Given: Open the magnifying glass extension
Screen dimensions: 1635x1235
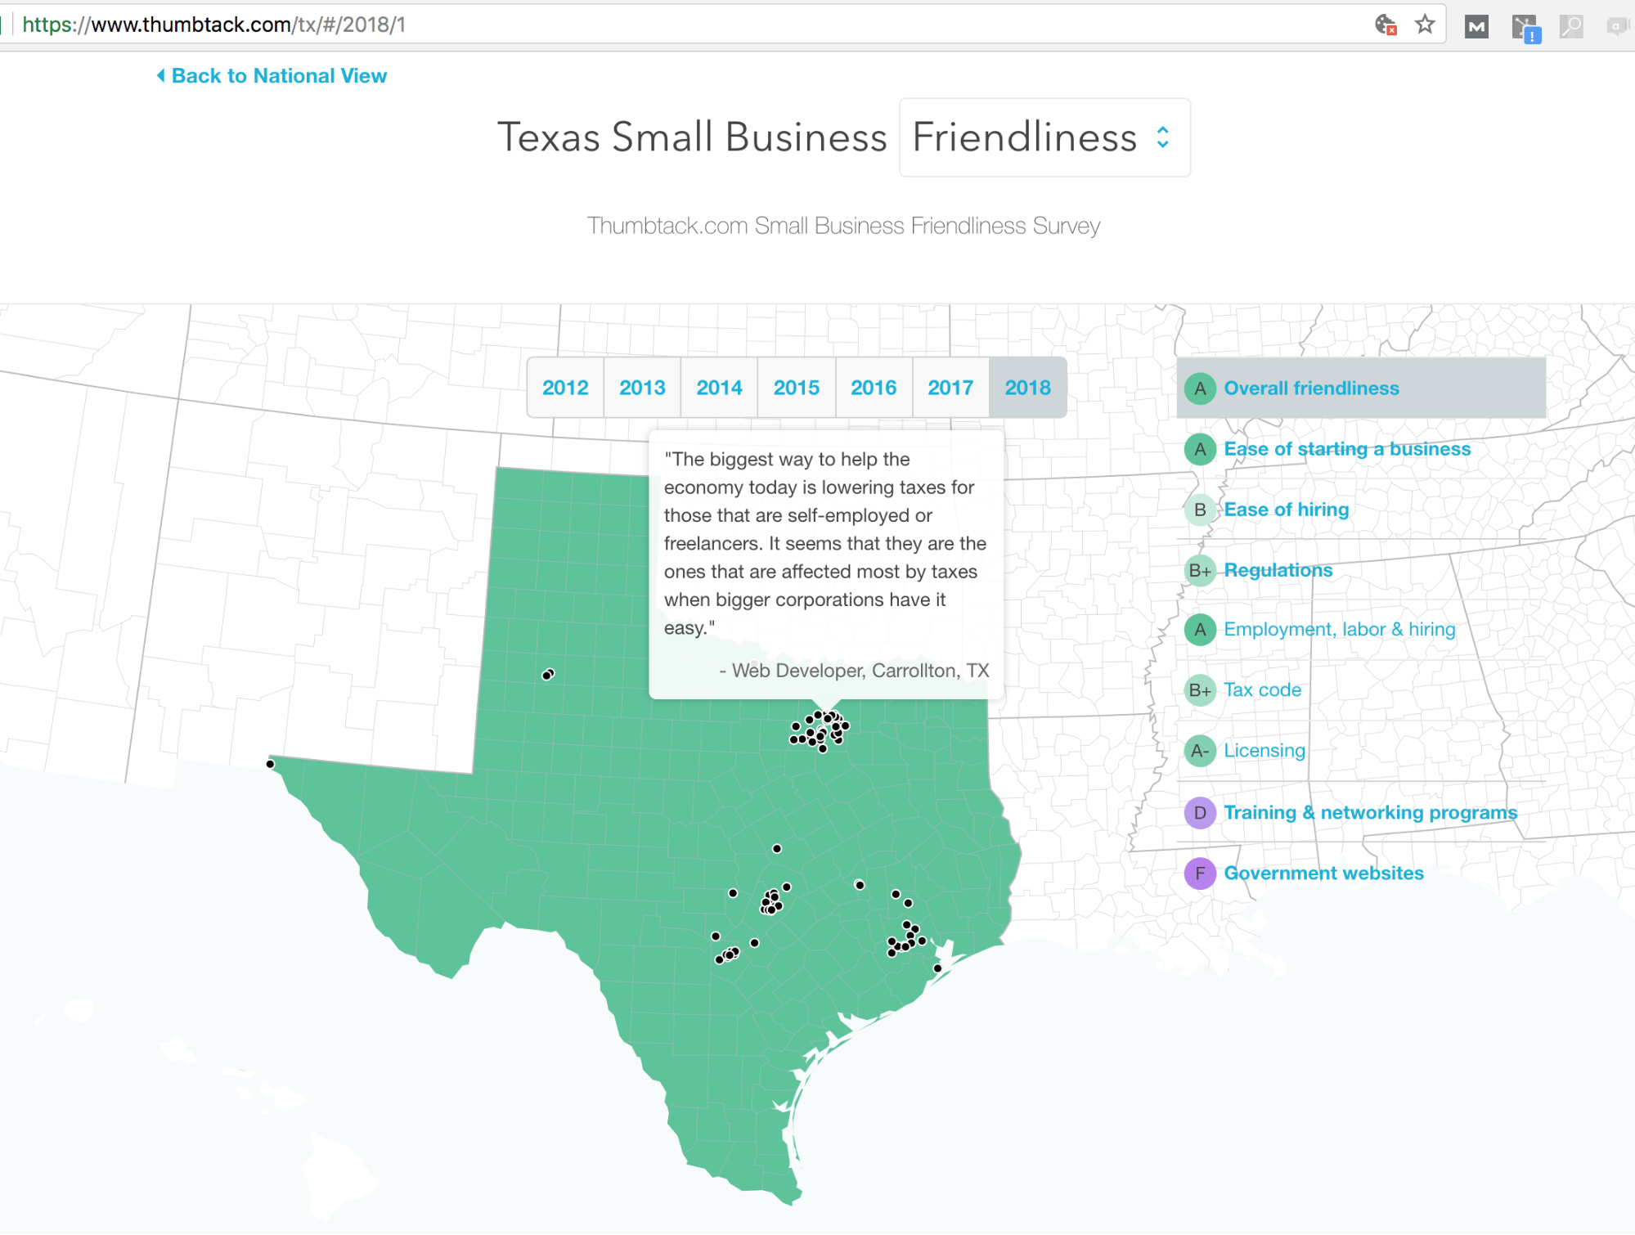Looking at the screenshot, I should [1570, 26].
